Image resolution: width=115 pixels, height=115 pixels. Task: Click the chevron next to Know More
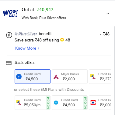[x=38, y=48]
